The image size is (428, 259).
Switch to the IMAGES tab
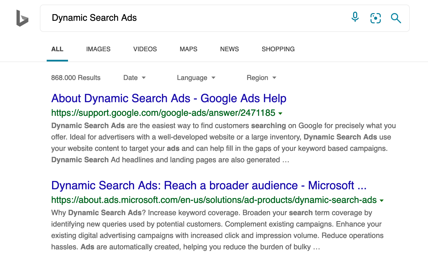(98, 49)
